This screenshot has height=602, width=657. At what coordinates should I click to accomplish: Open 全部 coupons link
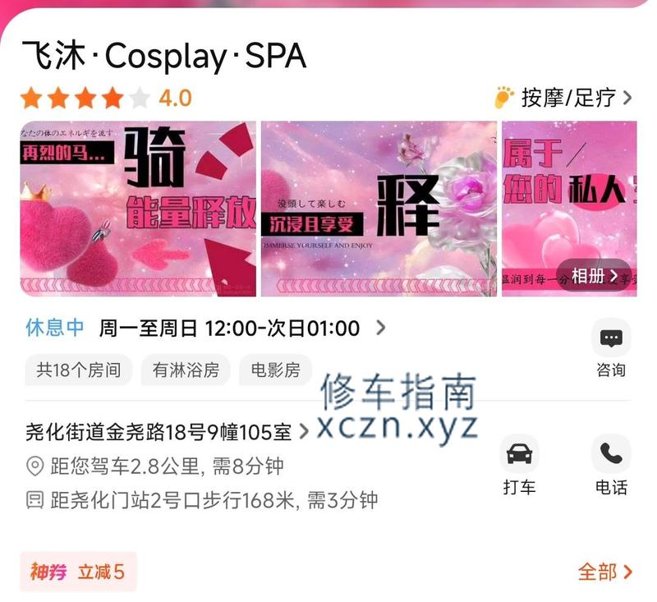604,572
